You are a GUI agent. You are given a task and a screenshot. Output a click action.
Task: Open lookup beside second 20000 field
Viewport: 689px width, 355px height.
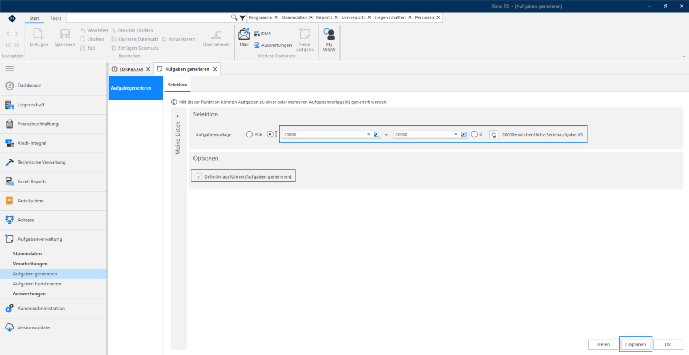[464, 135]
